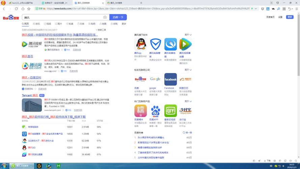Expand the address bar dropdown arrow
Screen dimensions: 300x169
(255, 9)
